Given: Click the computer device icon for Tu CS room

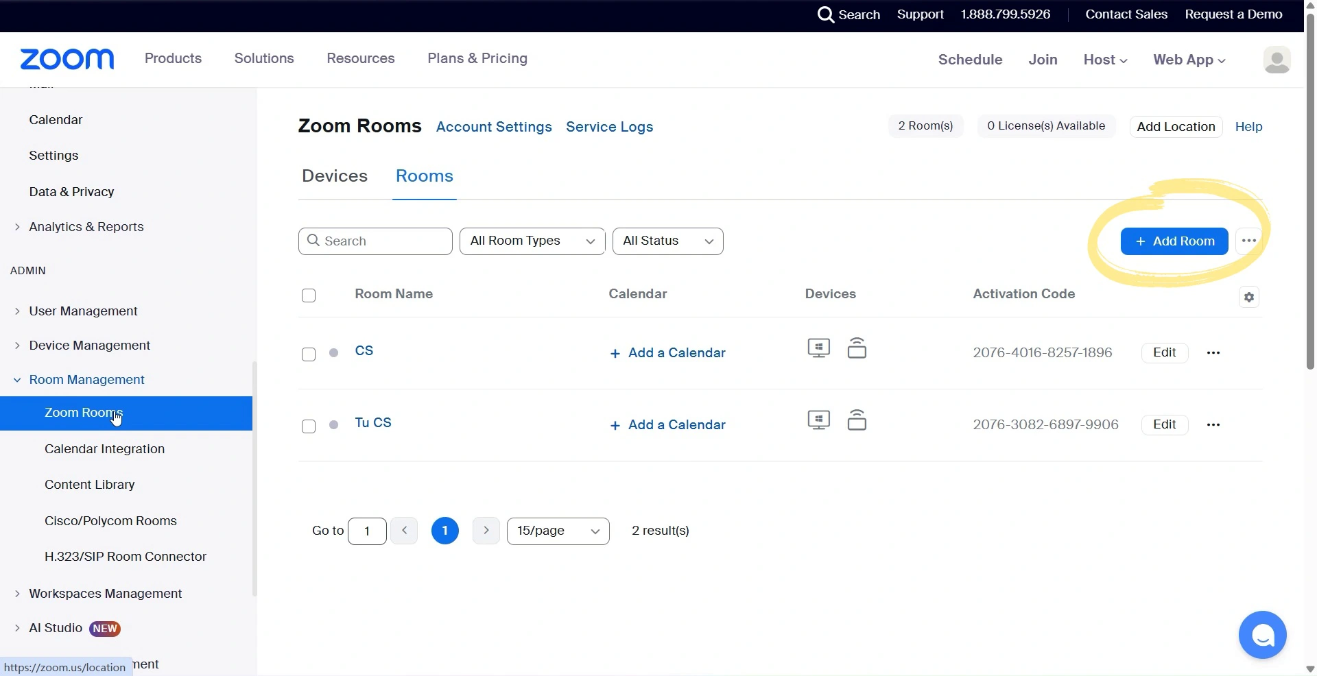Looking at the screenshot, I should point(819,420).
